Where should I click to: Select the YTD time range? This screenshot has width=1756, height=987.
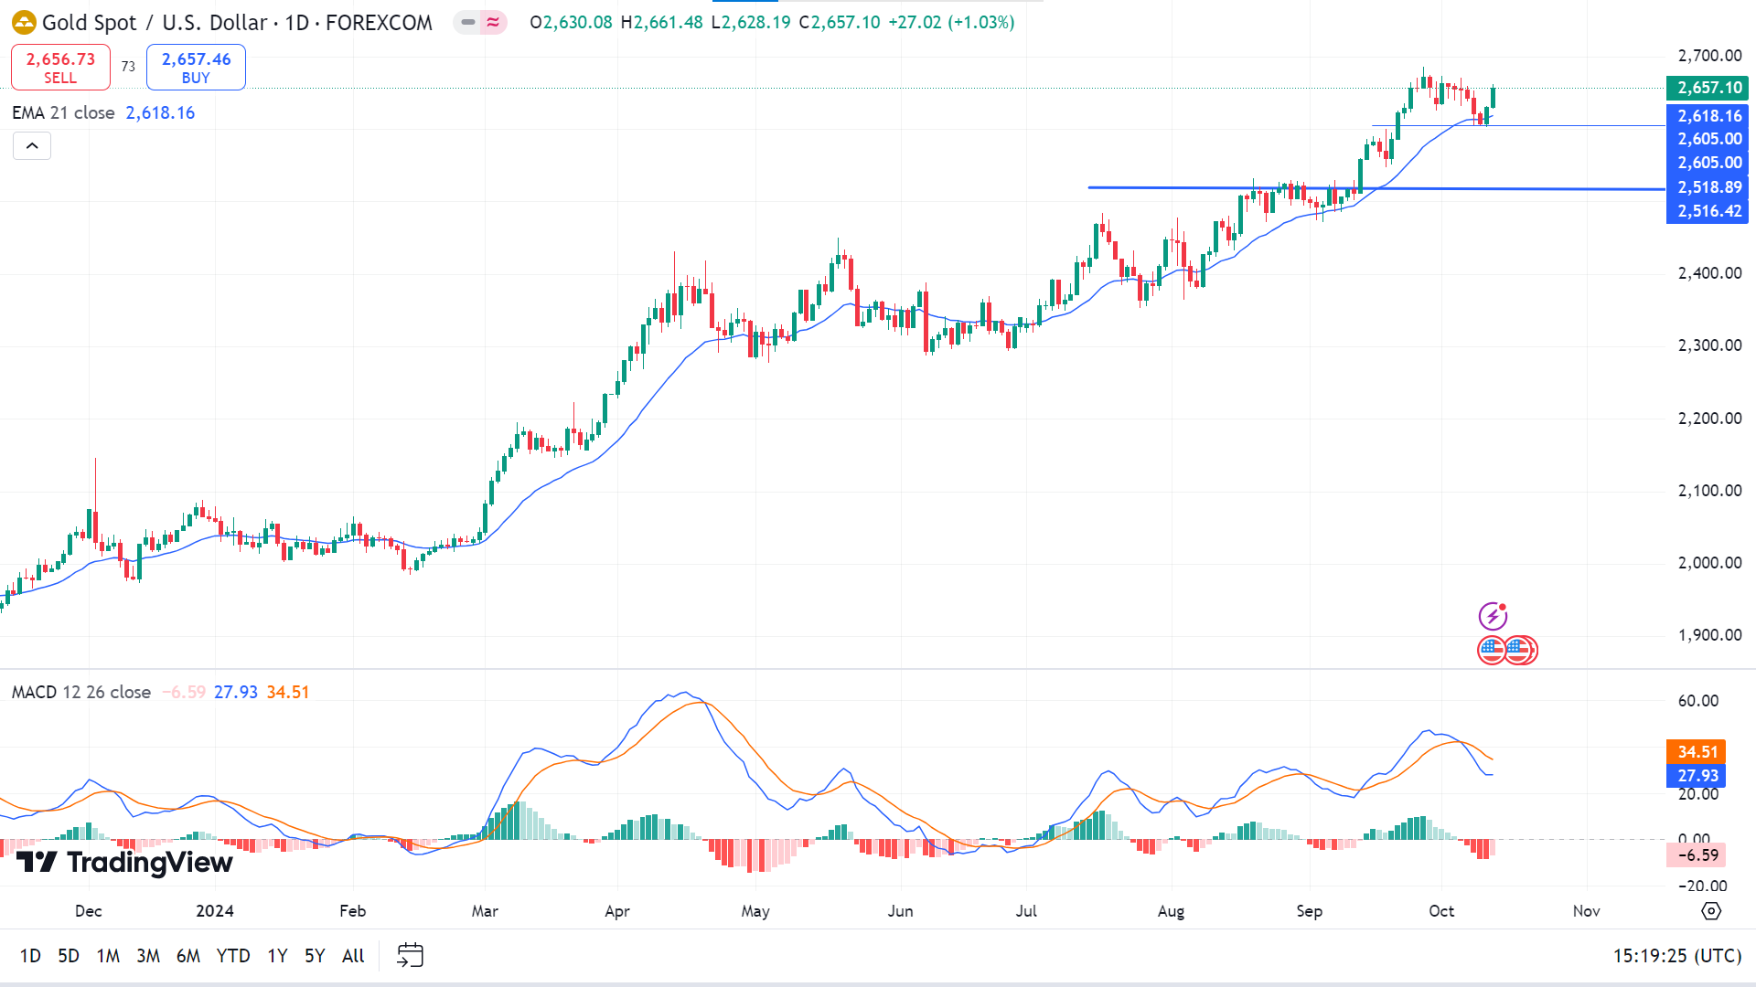pyautogui.click(x=232, y=956)
